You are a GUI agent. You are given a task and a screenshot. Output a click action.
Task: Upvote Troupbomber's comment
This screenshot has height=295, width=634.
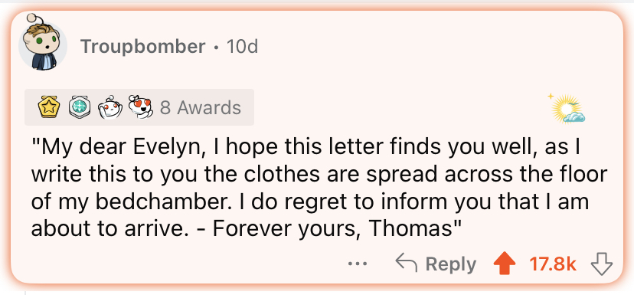click(x=505, y=264)
